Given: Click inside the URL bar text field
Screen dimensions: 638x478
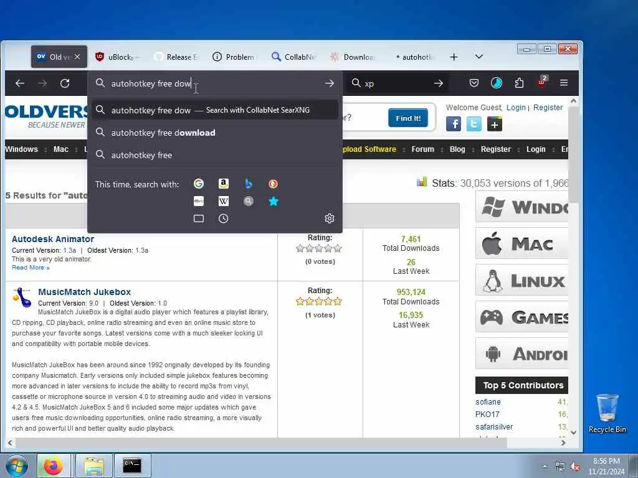Looking at the screenshot, I should (x=215, y=83).
